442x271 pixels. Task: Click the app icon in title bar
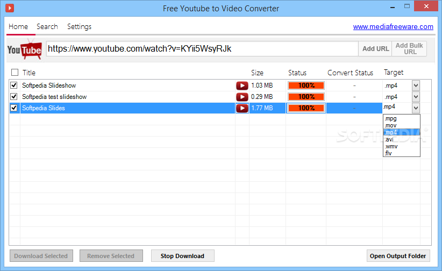coord(10,8)
